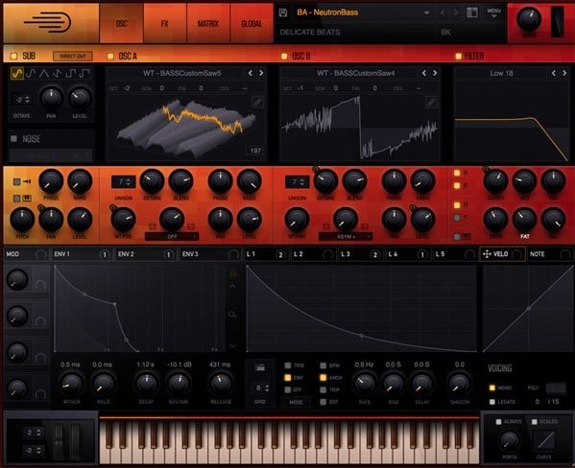
Task: Select the LFO TRIG mode
Action: pyautogui.click(x=288, y=365)
